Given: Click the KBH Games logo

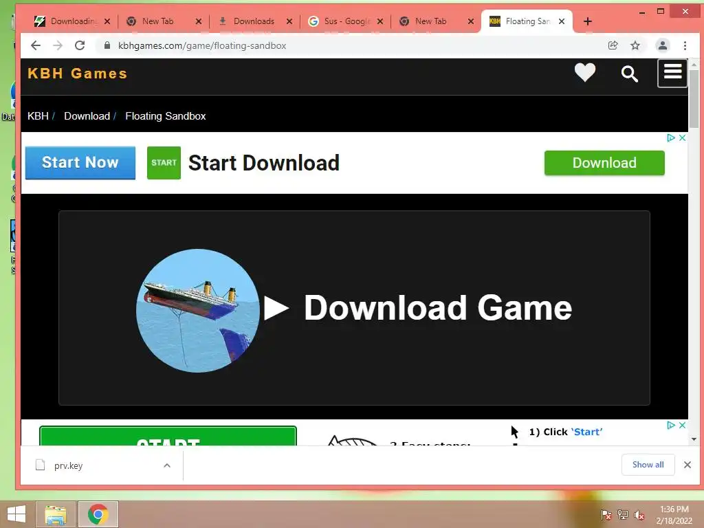Looking at the screenshot, I should pyautogui.click(x=77, y=73).
